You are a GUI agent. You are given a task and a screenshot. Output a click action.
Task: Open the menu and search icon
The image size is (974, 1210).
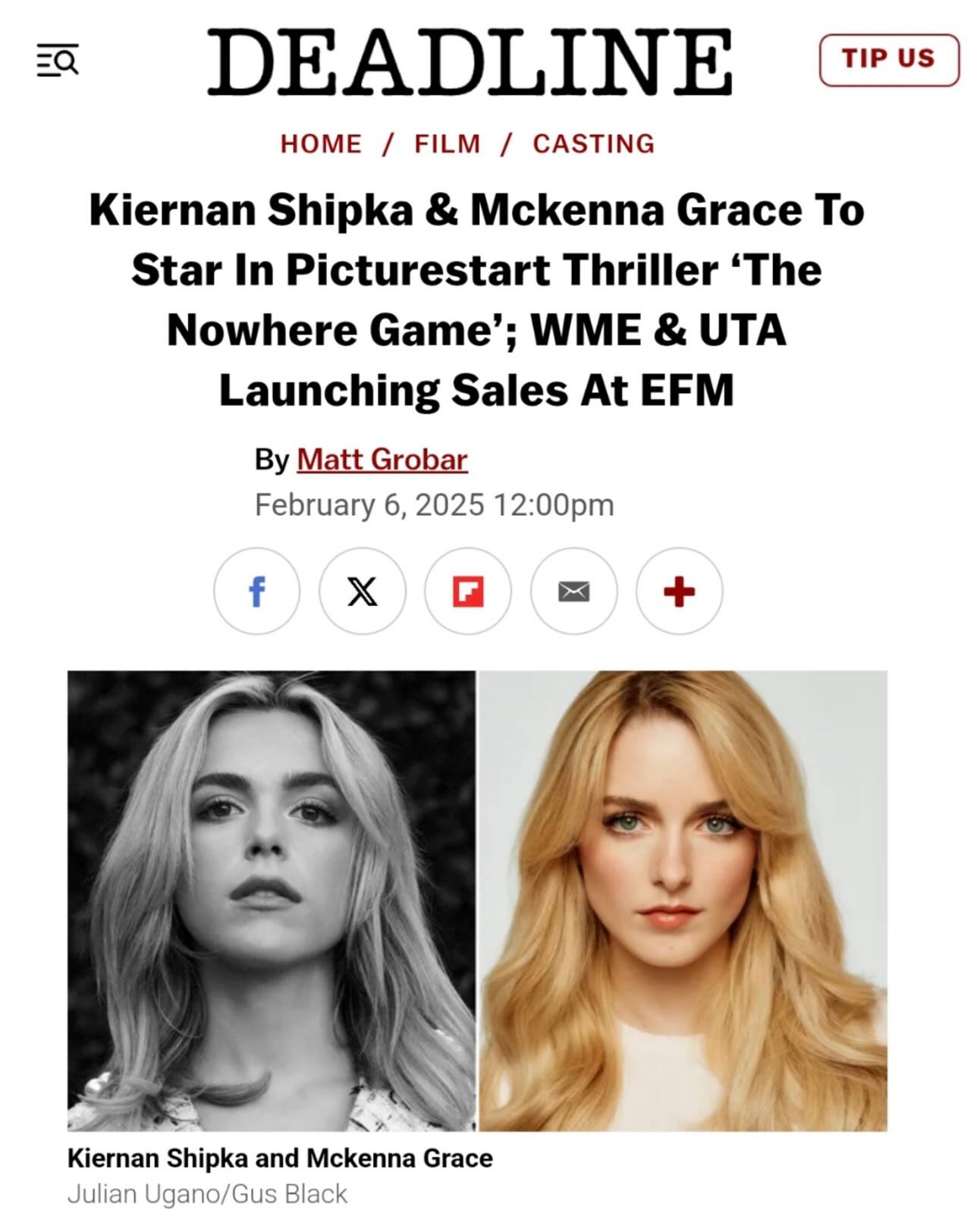click(58, 59)
